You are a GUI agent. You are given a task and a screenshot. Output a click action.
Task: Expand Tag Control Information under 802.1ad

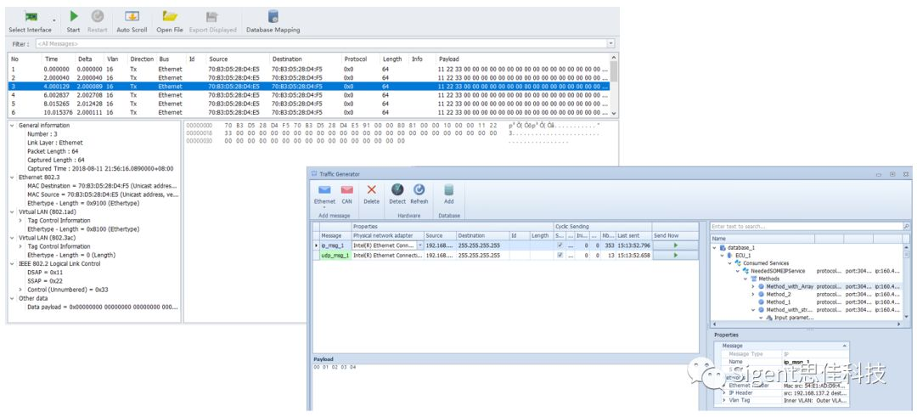[21, 221]
